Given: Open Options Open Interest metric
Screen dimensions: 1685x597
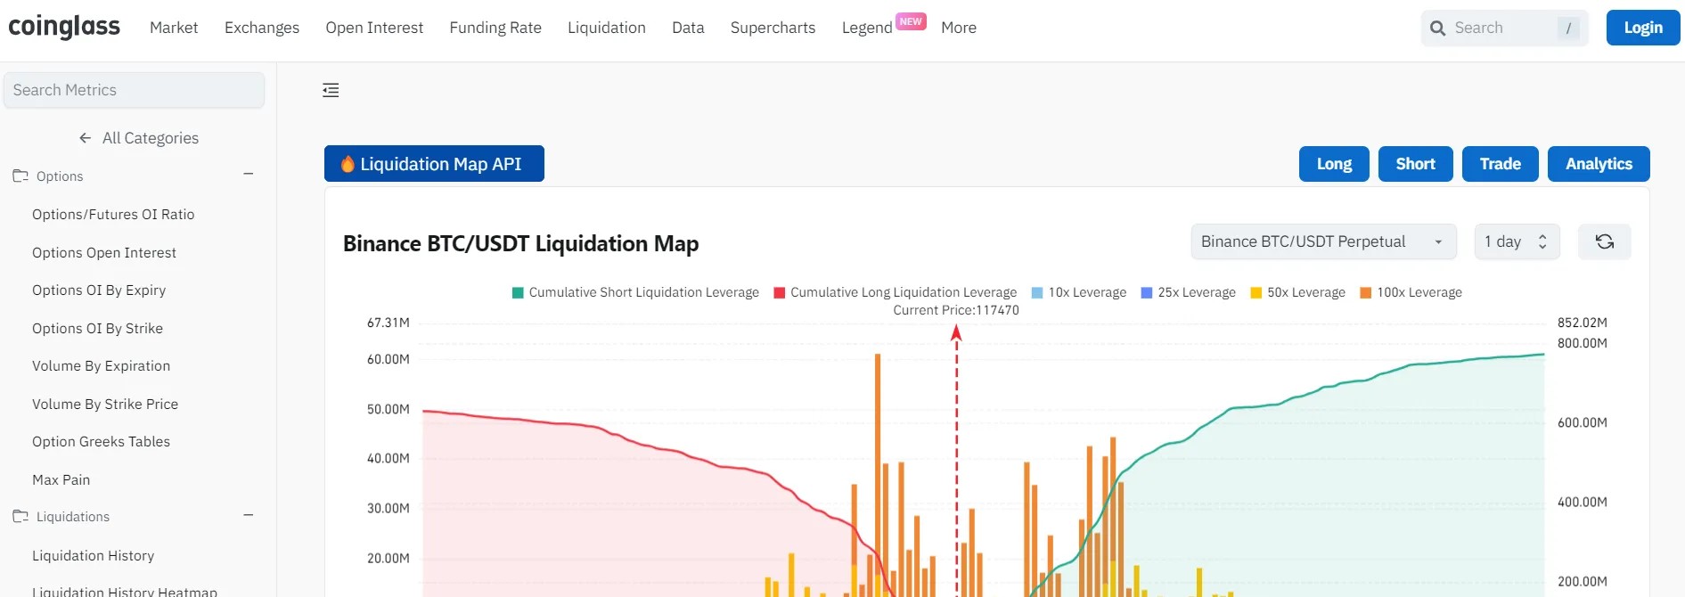Looking at the screenshot, I should click(104, 253).
